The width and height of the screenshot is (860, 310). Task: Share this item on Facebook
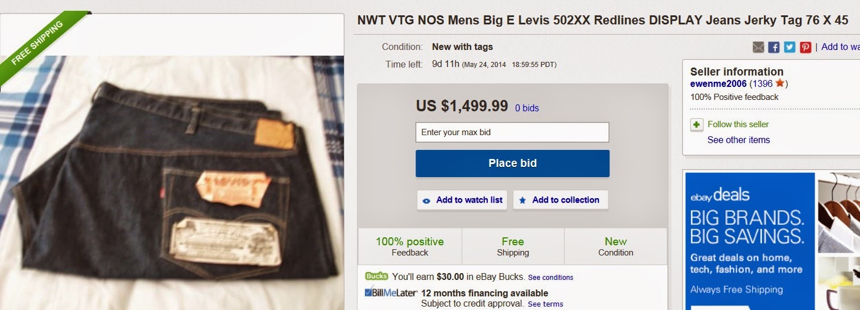tap(774, 47)
